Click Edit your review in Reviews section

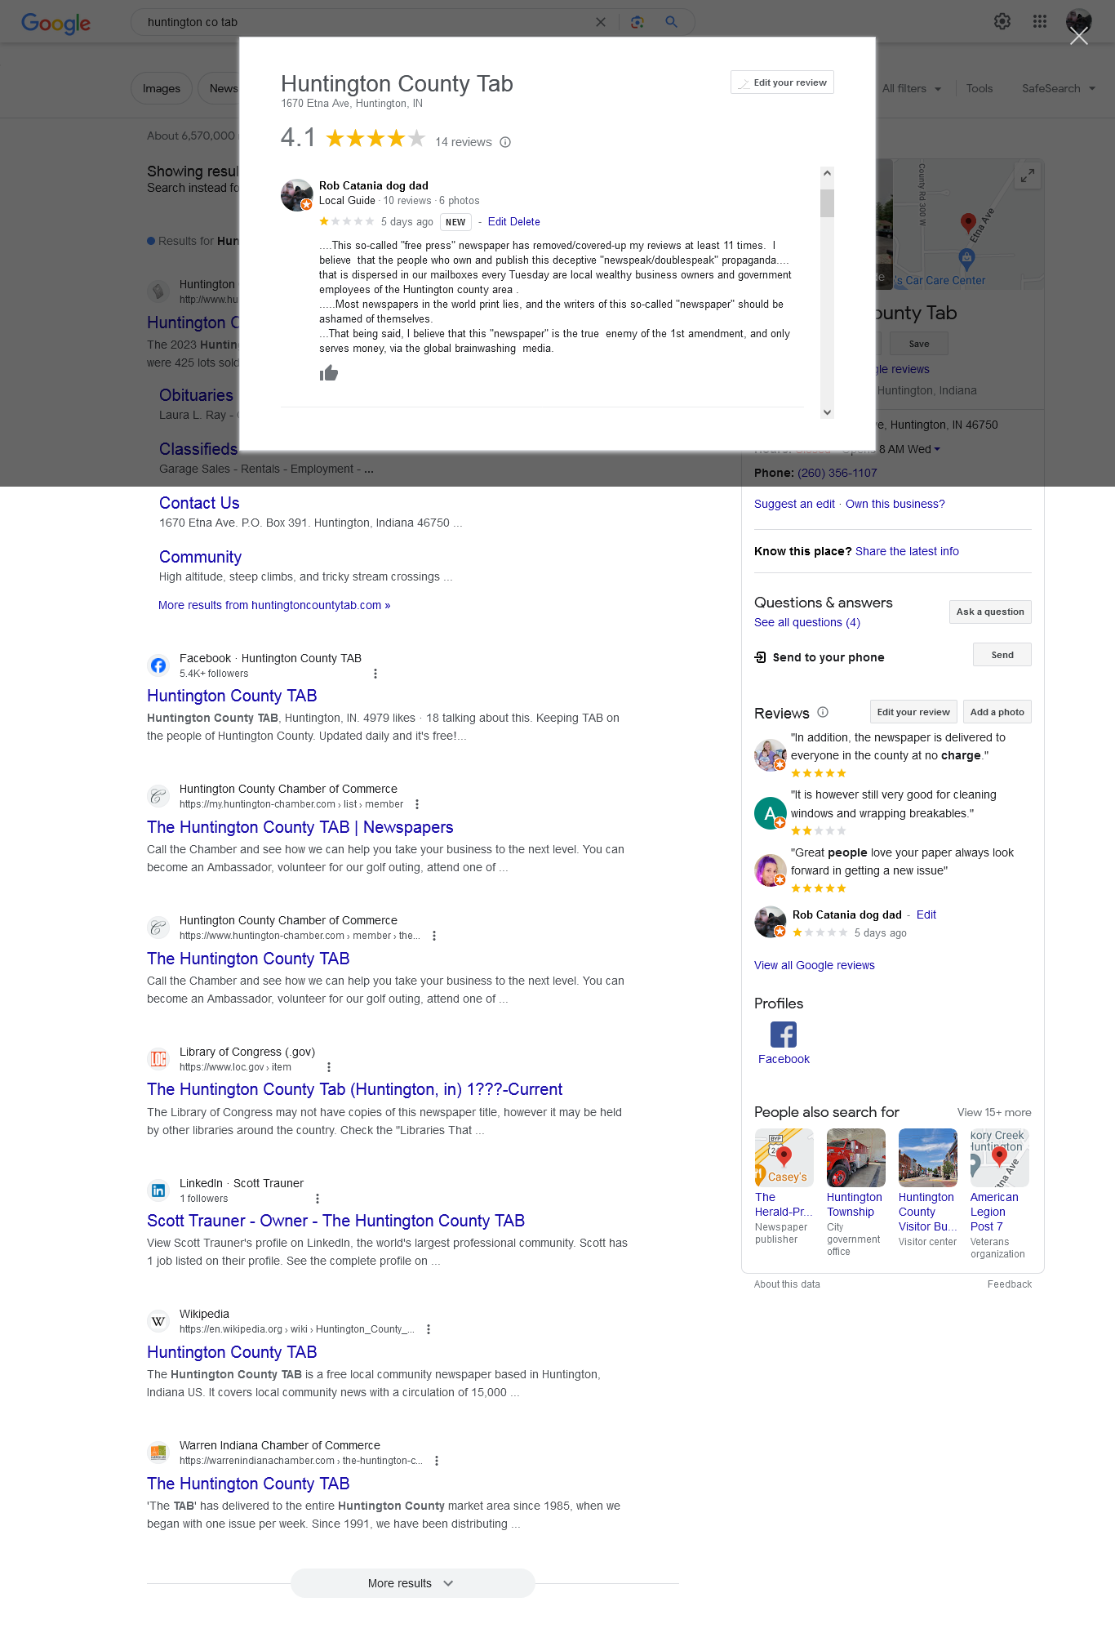[x=913, y=712]
